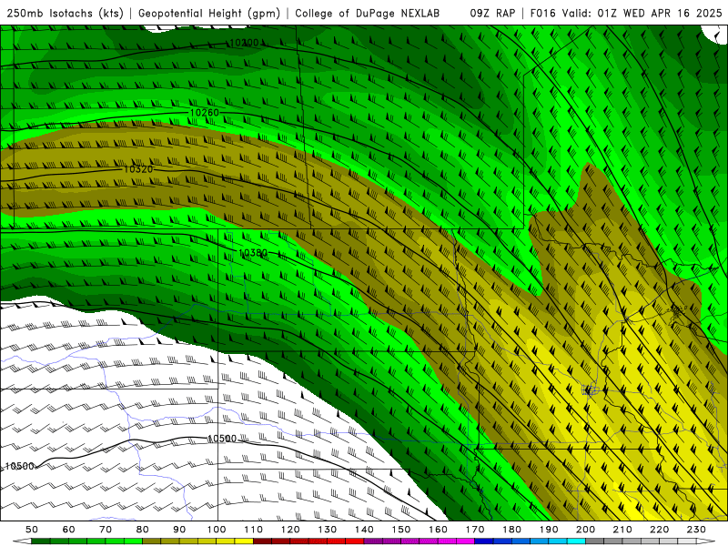The height and width of the screenshot is (546, 728).
Task: Click the '09Z RAP' model run label
Action: tap(492, 13)
